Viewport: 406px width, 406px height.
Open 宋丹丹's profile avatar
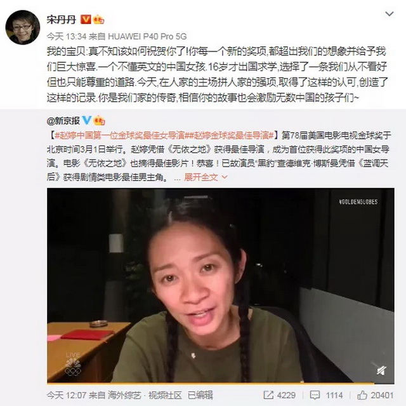23,27
